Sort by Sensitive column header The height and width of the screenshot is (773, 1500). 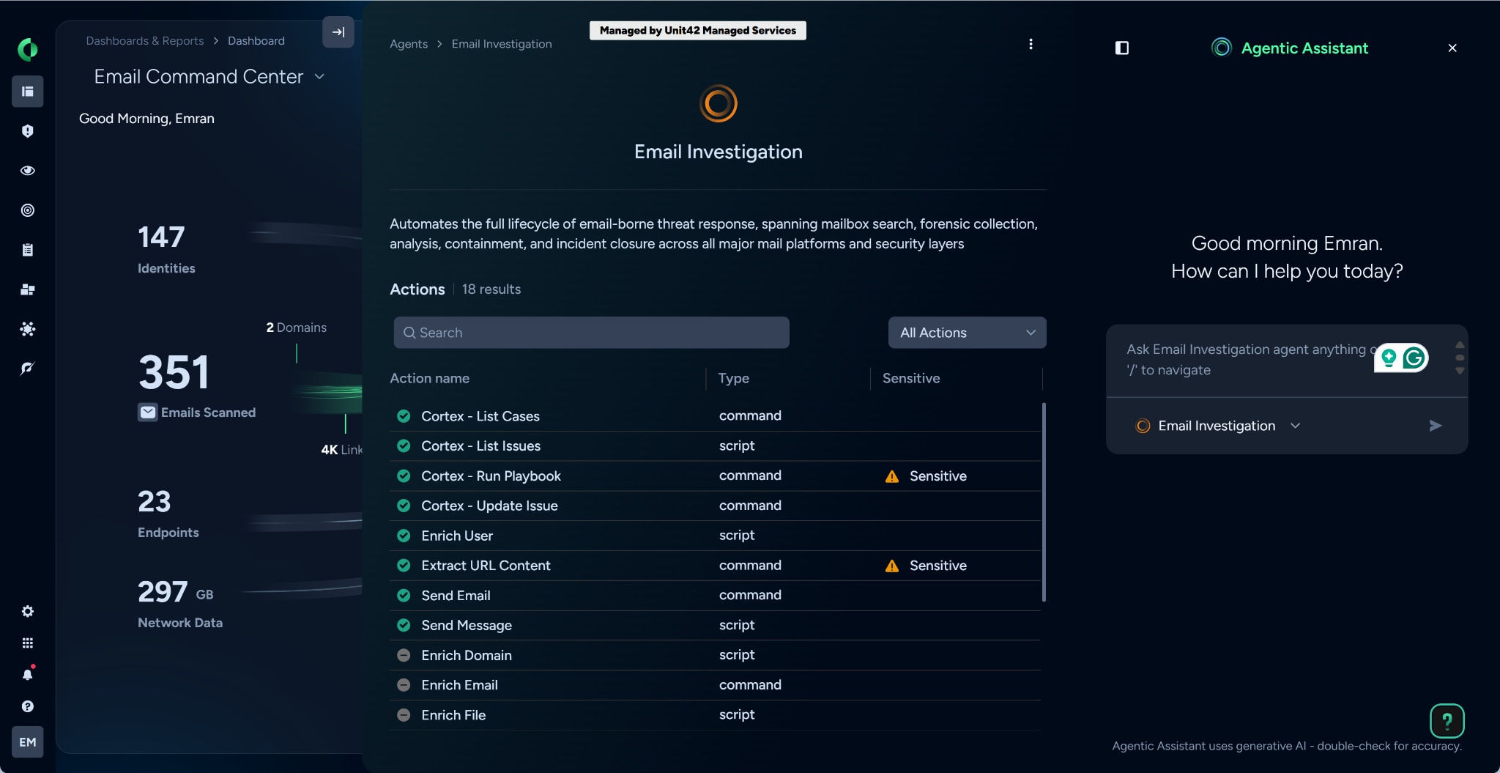[911, 378]
